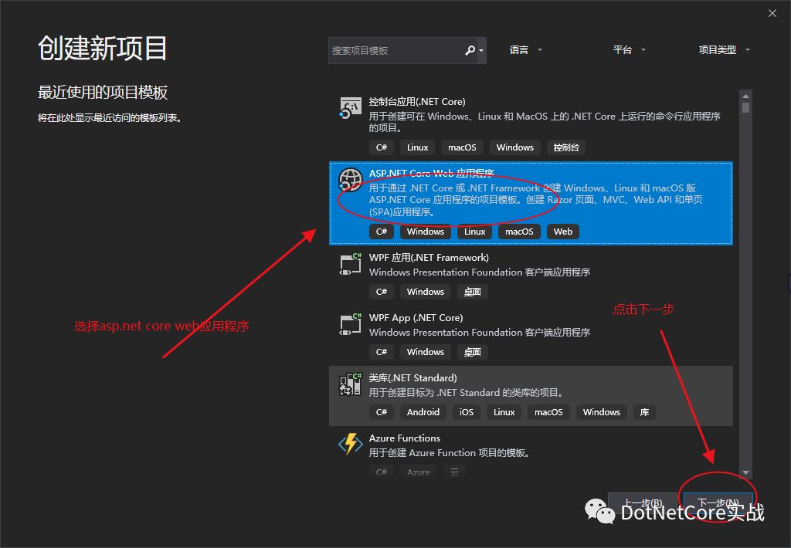The height and width of the screenshot is (548, 791).
Task: Click the 最近使用的项目模板 heading
Action: [103, 93]
